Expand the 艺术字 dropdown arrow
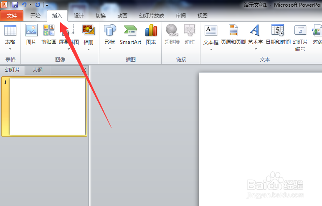Viewport: 322px width, 206px height. point(256,49)
